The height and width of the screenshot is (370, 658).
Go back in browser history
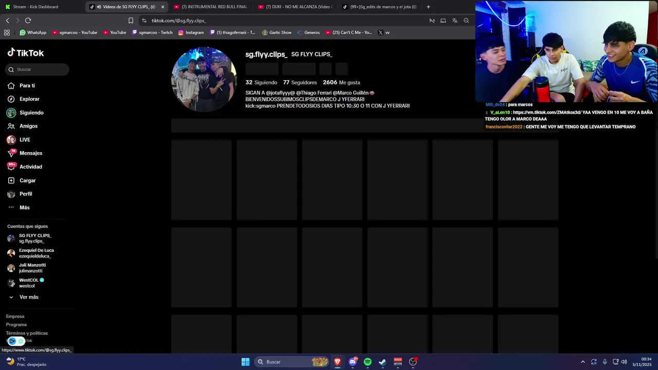coord(7,21)
